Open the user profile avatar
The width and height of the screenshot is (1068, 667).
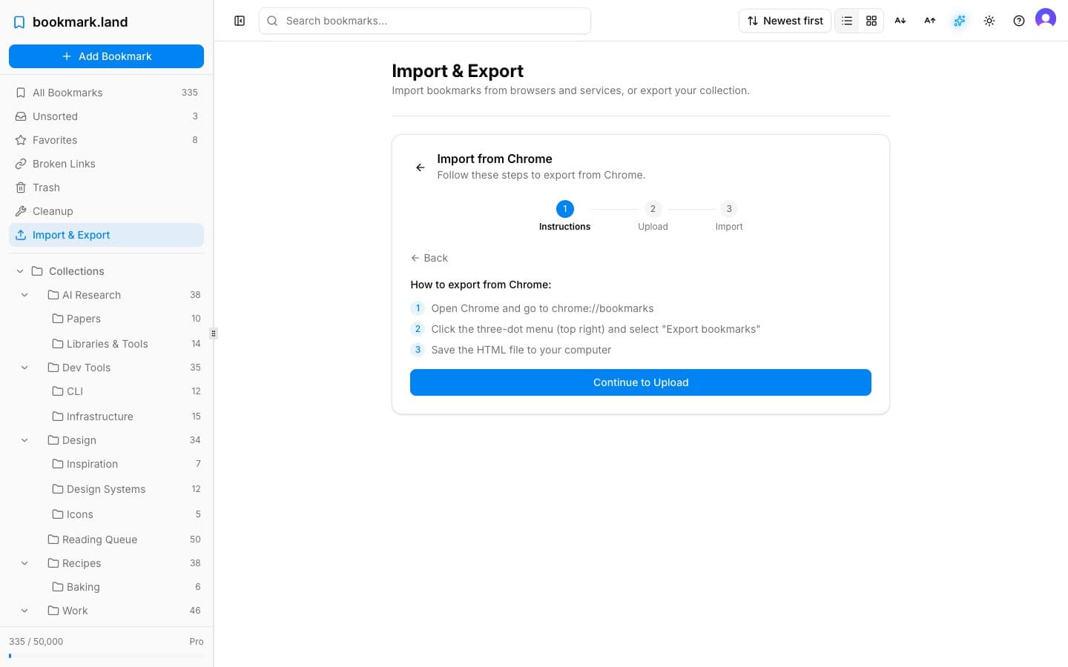pyautogui.click(x=1046, y=18)
